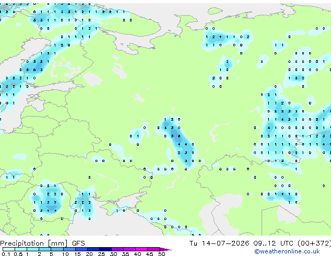Image resolution: width=331 pixels, height=256 pixels.
Task: Click the '25' legend scale label
Action: (x=101, y=254)
